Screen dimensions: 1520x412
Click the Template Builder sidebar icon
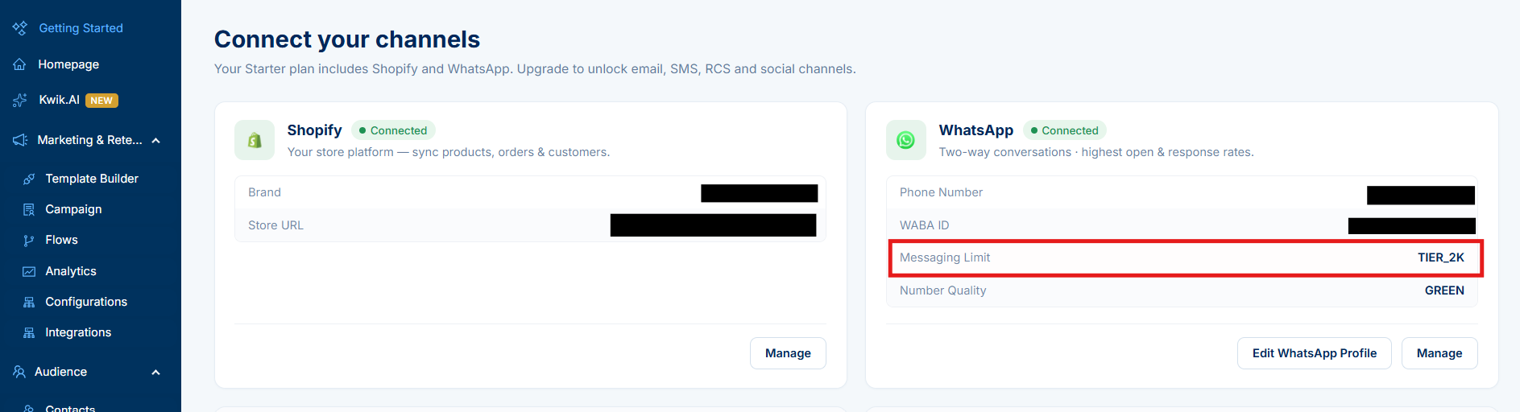click(x=29, y=179)
